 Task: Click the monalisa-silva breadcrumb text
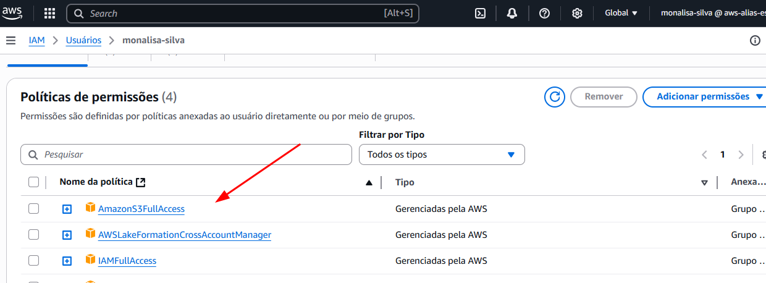153,40
